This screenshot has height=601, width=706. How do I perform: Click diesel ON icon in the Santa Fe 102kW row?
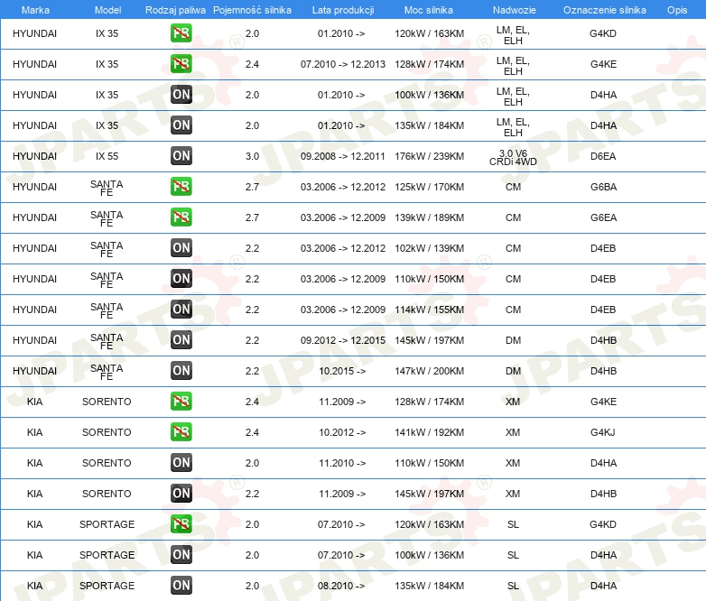coord(181,247)
